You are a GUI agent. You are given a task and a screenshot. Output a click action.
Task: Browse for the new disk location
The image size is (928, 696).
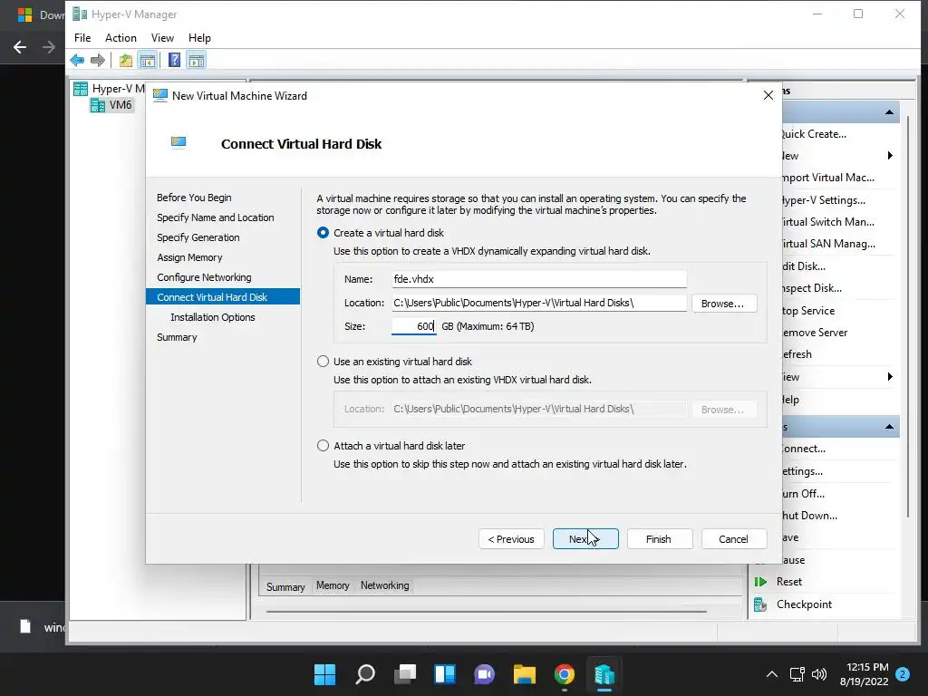tap(724, 304)
